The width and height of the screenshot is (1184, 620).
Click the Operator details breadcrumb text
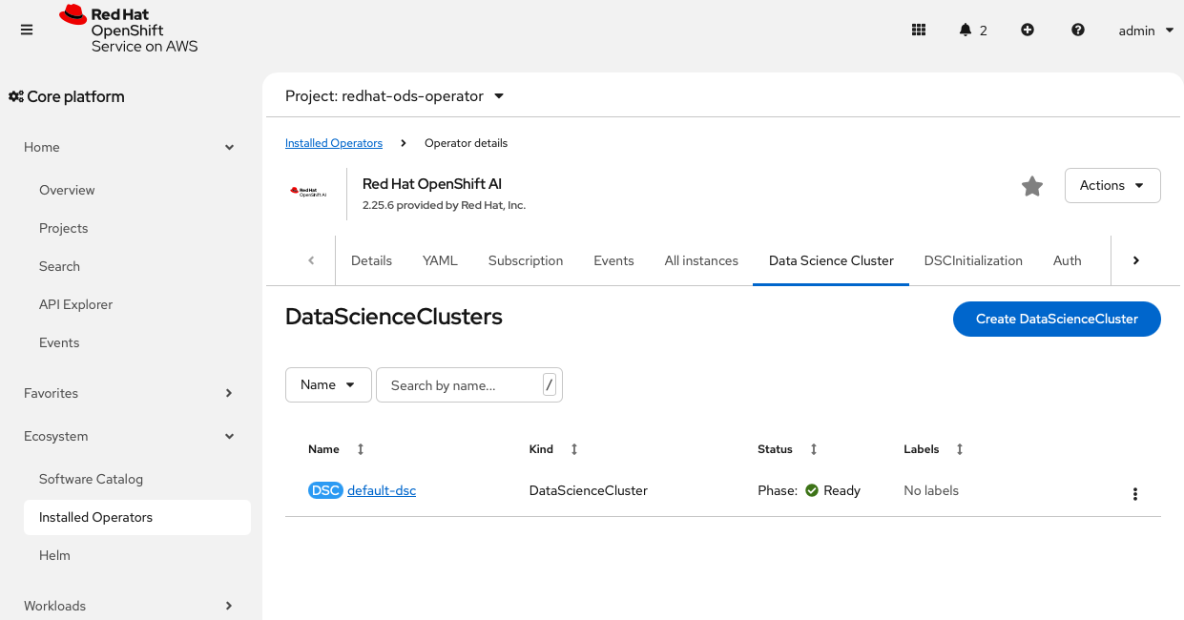(466, 143)
